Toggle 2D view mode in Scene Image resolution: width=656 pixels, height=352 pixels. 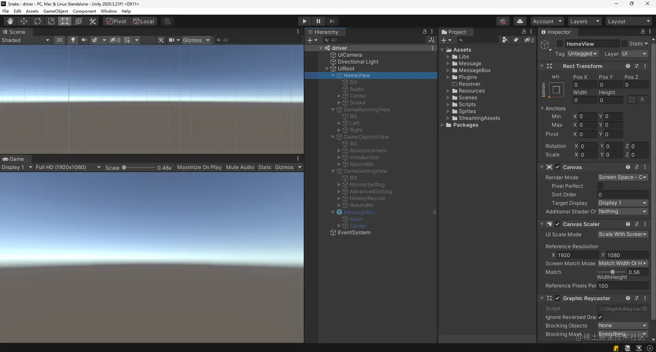pos(59,40)
